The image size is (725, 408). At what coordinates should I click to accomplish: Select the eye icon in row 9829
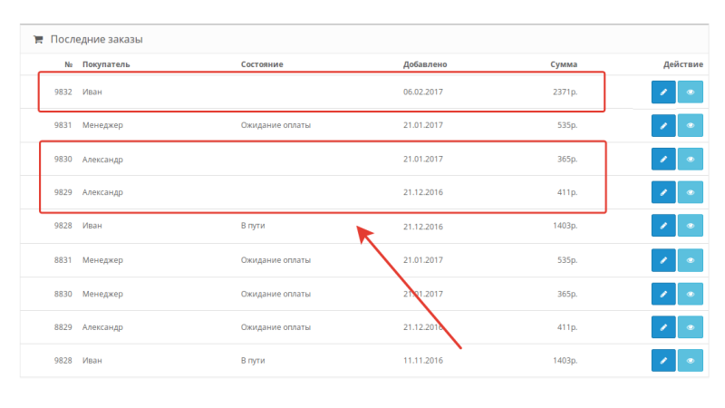point(691,192)
